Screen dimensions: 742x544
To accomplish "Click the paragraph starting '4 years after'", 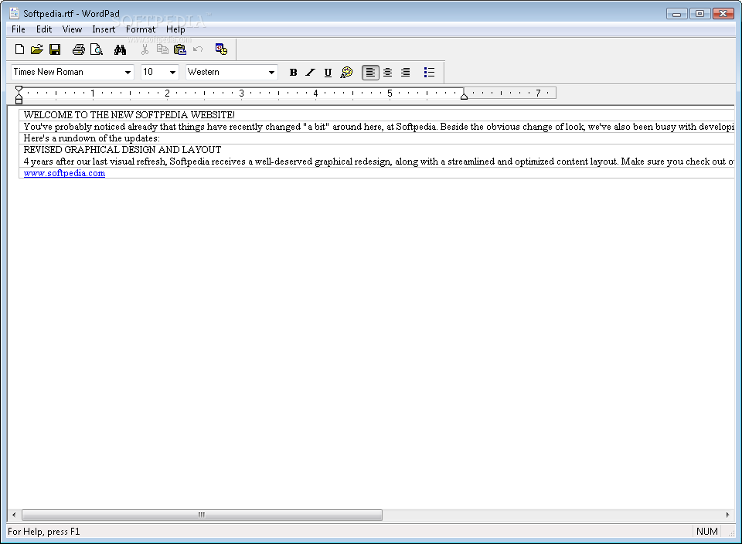I will pyautogui.click(x=379, y=161).
